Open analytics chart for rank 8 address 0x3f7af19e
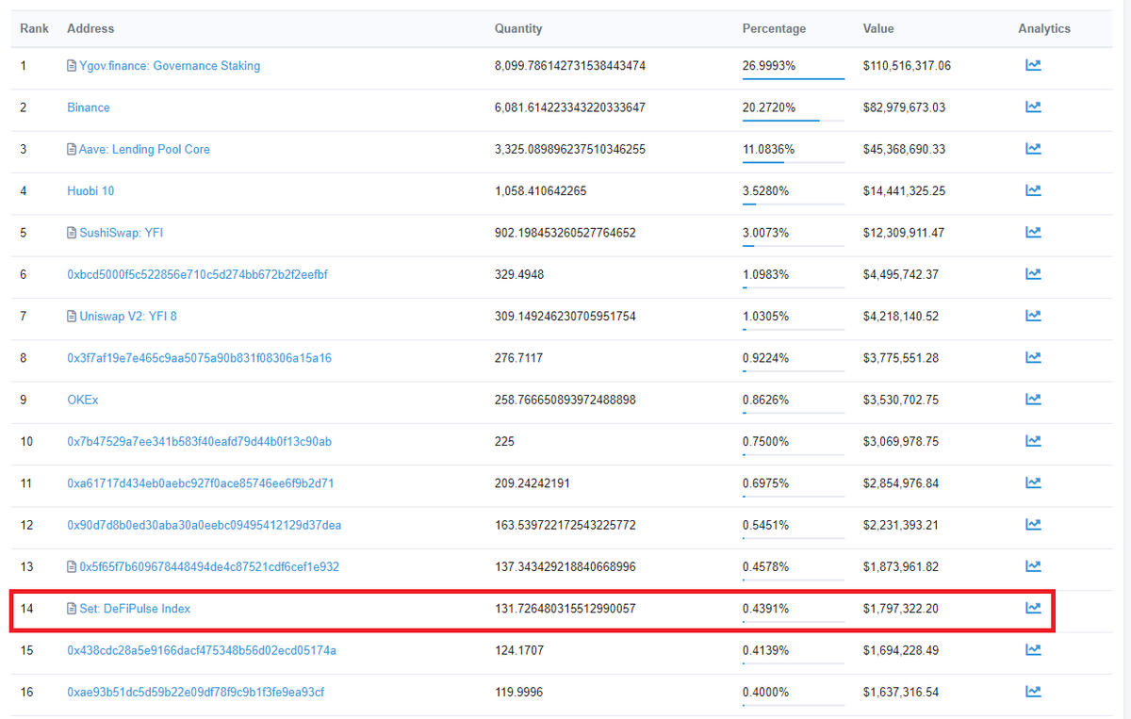 pyautogui.click(x=1033, y=358)
